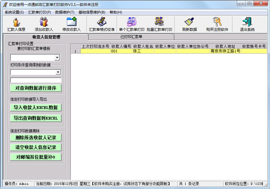Click 导入收款人EXCEL数据 button
The image size is (270, 189).
pos(36,108)
